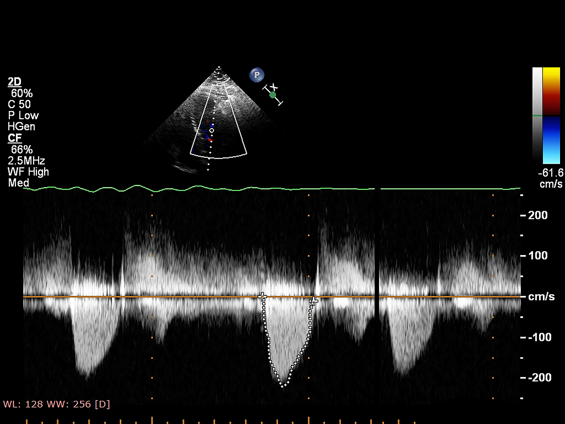Select the left caliper cross on baseline
Screen dimensions: 565x424
pos(262,297)
